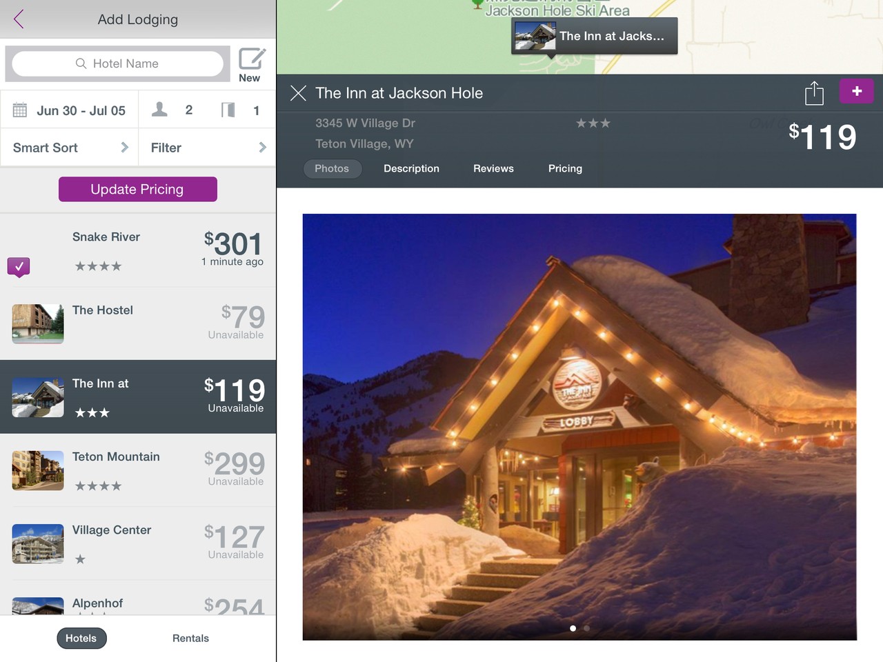The image size is (883, 662).
Task: Open Teton Mountain thumbnail
Action: [x=38, y=470]
